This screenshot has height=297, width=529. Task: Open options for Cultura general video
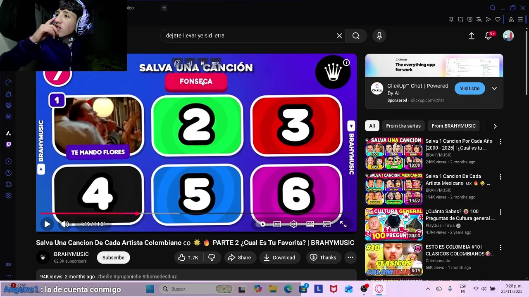coord(500,212)
